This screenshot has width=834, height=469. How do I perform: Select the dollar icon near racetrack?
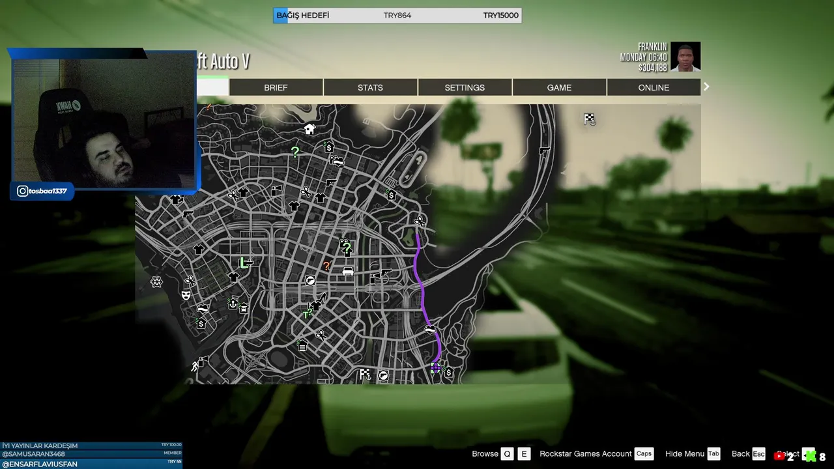coord(391,195)
